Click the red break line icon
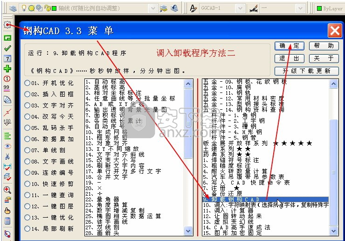The width and height of the screenshot is (345, 241). [x=7, y=112]
